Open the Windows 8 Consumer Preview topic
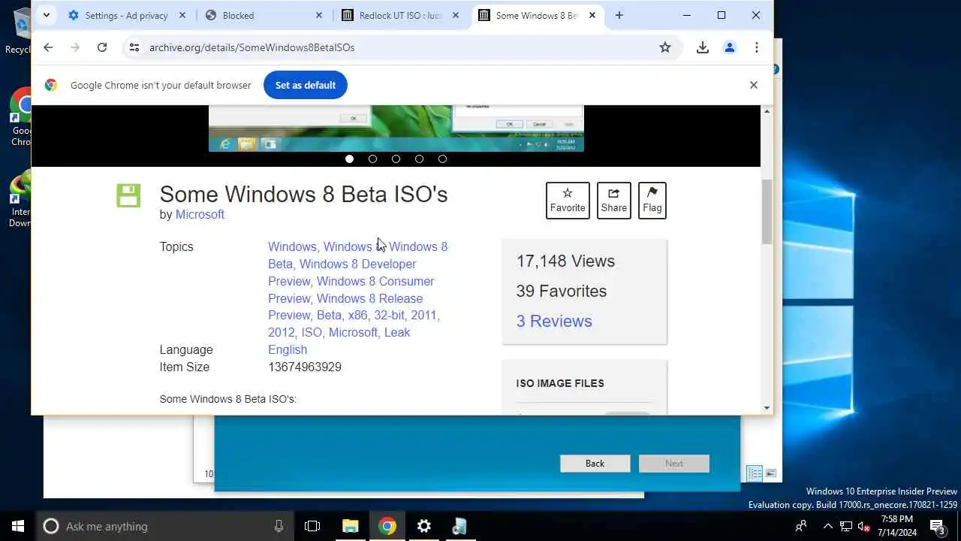This screenshot has width=961, height=541. pyautogui.click(x=351, y=289)
